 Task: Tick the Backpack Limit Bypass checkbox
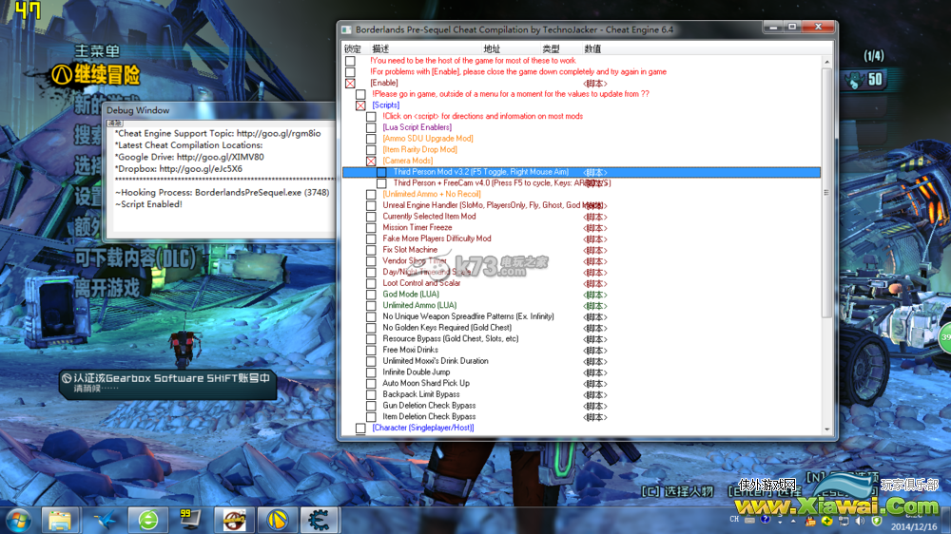click(x=371, y=394)
